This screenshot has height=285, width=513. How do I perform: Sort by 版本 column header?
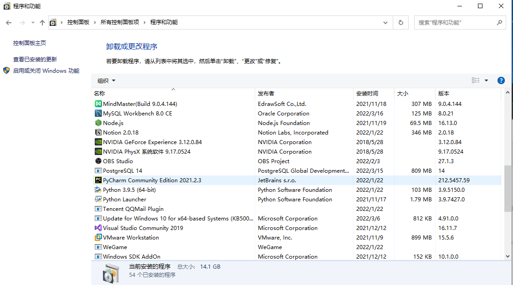tap(468, 93)
